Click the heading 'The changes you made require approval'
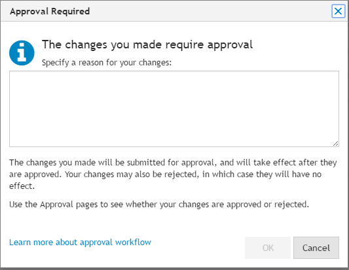 tap(147, 44)
